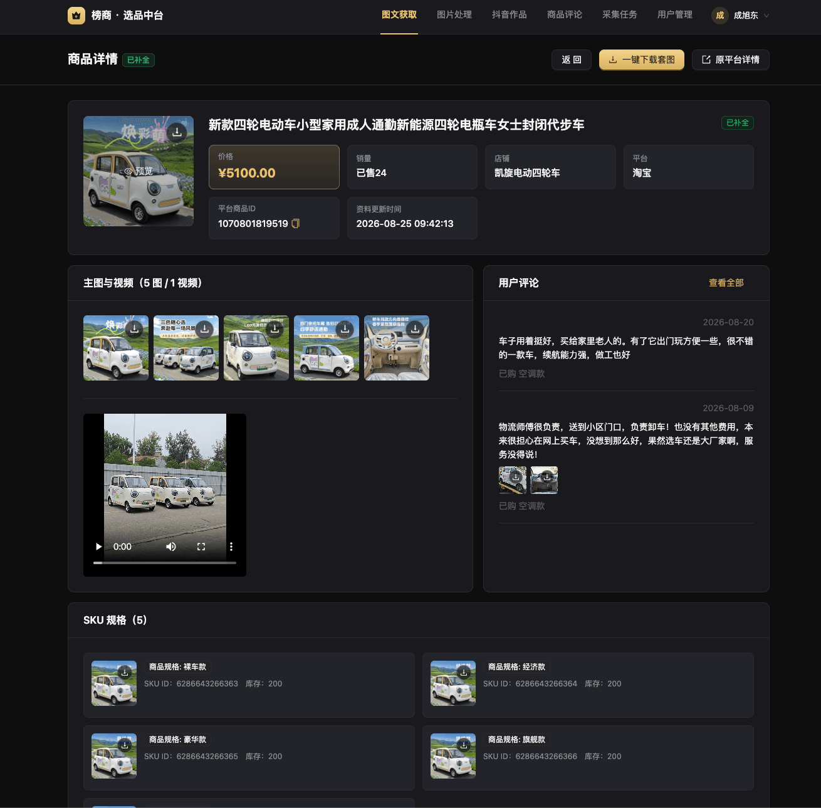
Task: Mute the product video volume
Action: click(171, 547)
